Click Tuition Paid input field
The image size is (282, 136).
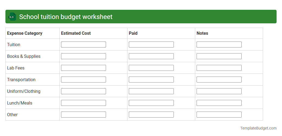click(x=151, y=45)
